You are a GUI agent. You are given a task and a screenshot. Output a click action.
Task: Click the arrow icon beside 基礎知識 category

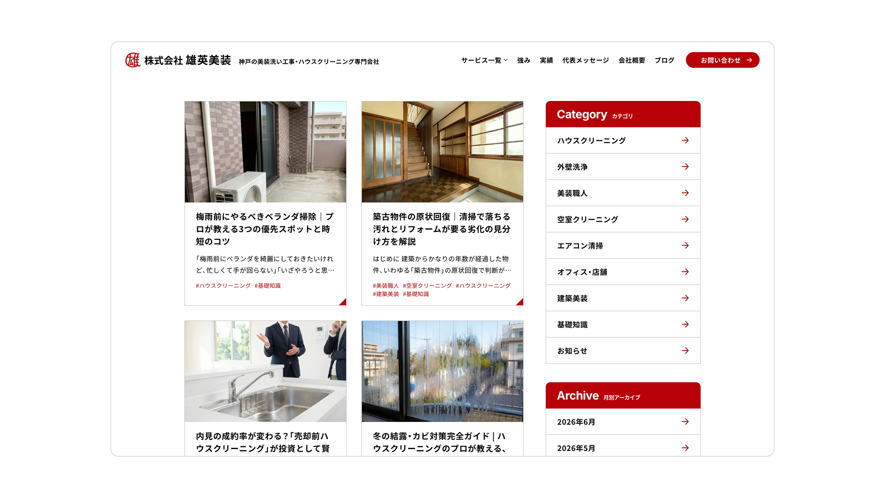685,324
